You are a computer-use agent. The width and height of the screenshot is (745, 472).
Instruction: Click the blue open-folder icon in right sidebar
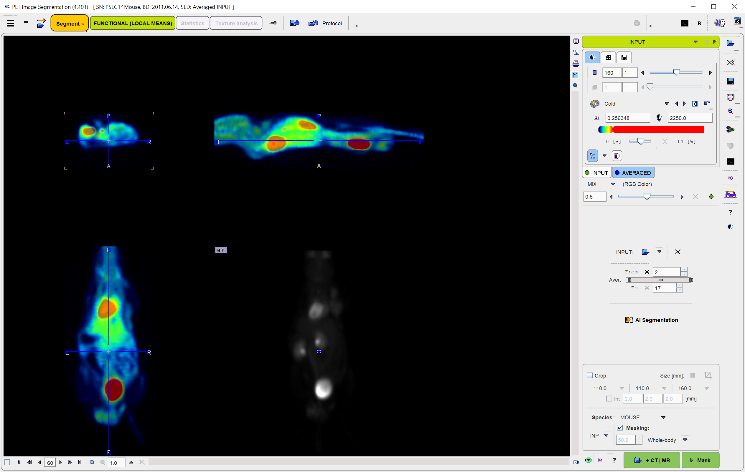click(x=731, y=43)
